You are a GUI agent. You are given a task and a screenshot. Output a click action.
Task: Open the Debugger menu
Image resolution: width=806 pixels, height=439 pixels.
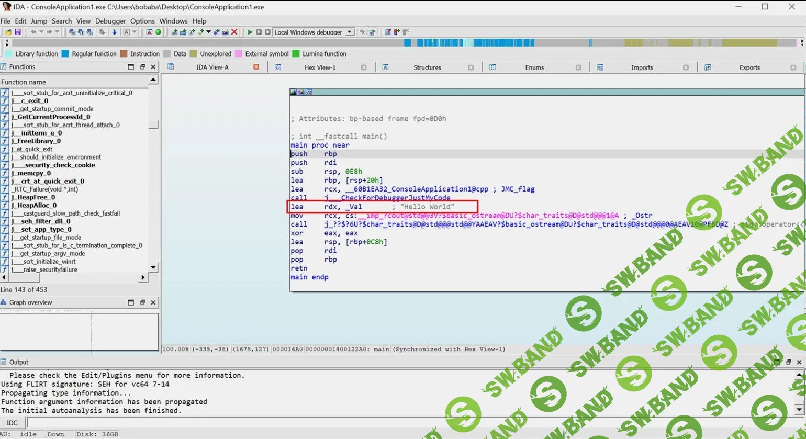(x=110, y=21)
